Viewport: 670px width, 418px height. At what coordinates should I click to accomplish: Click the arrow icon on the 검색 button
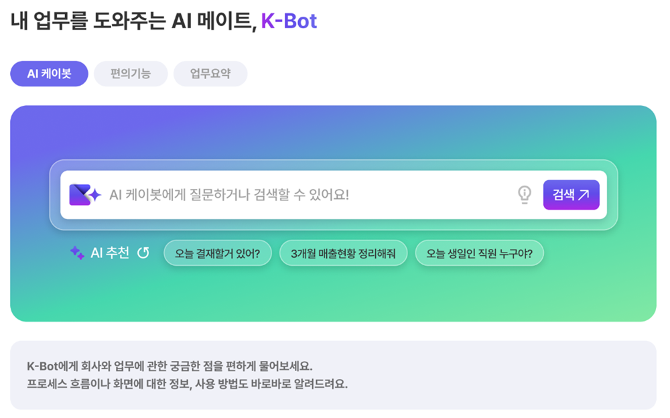(x=584, y=195)
